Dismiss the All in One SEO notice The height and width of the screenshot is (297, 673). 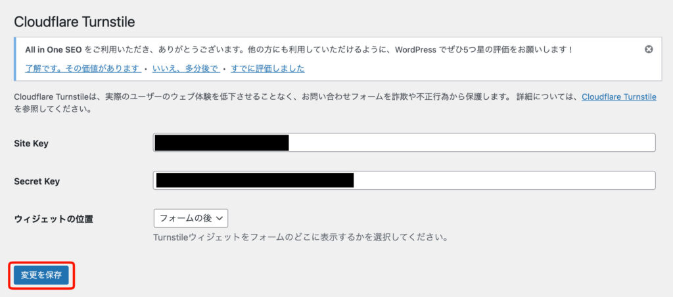coord(649,49)
